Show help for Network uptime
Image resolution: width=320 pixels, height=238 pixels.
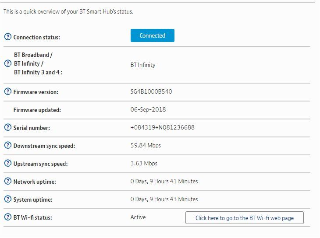(x=7, y=181)
